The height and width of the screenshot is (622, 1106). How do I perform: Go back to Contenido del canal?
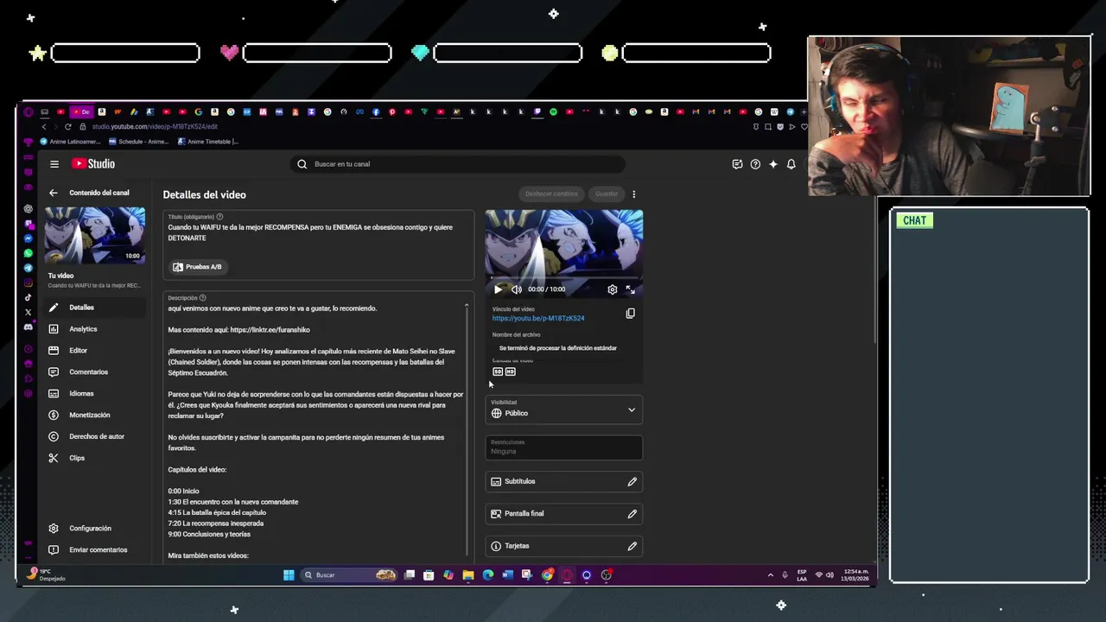(54, 193)
